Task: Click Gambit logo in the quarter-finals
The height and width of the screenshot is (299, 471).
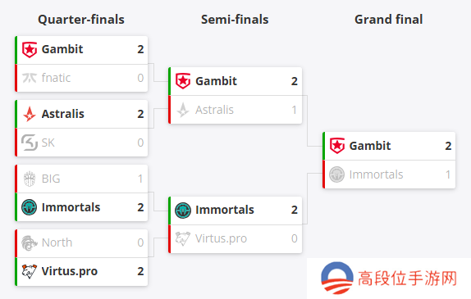Action: click(x=30, y=49)
